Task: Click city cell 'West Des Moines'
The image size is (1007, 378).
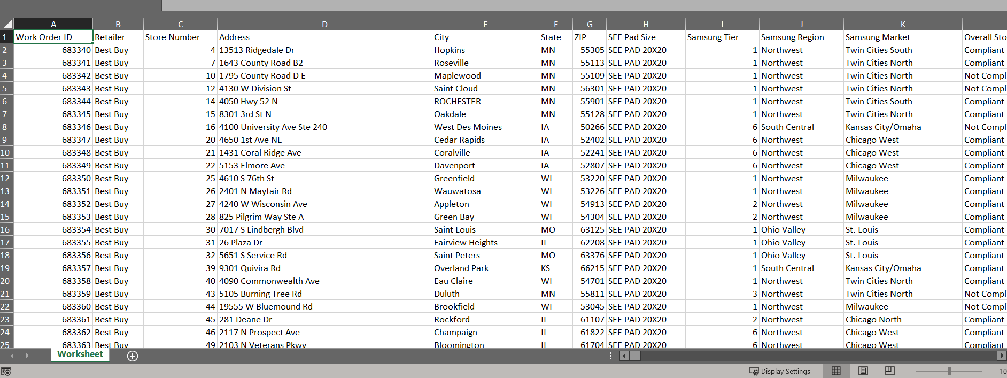Action: coord(485,127)
